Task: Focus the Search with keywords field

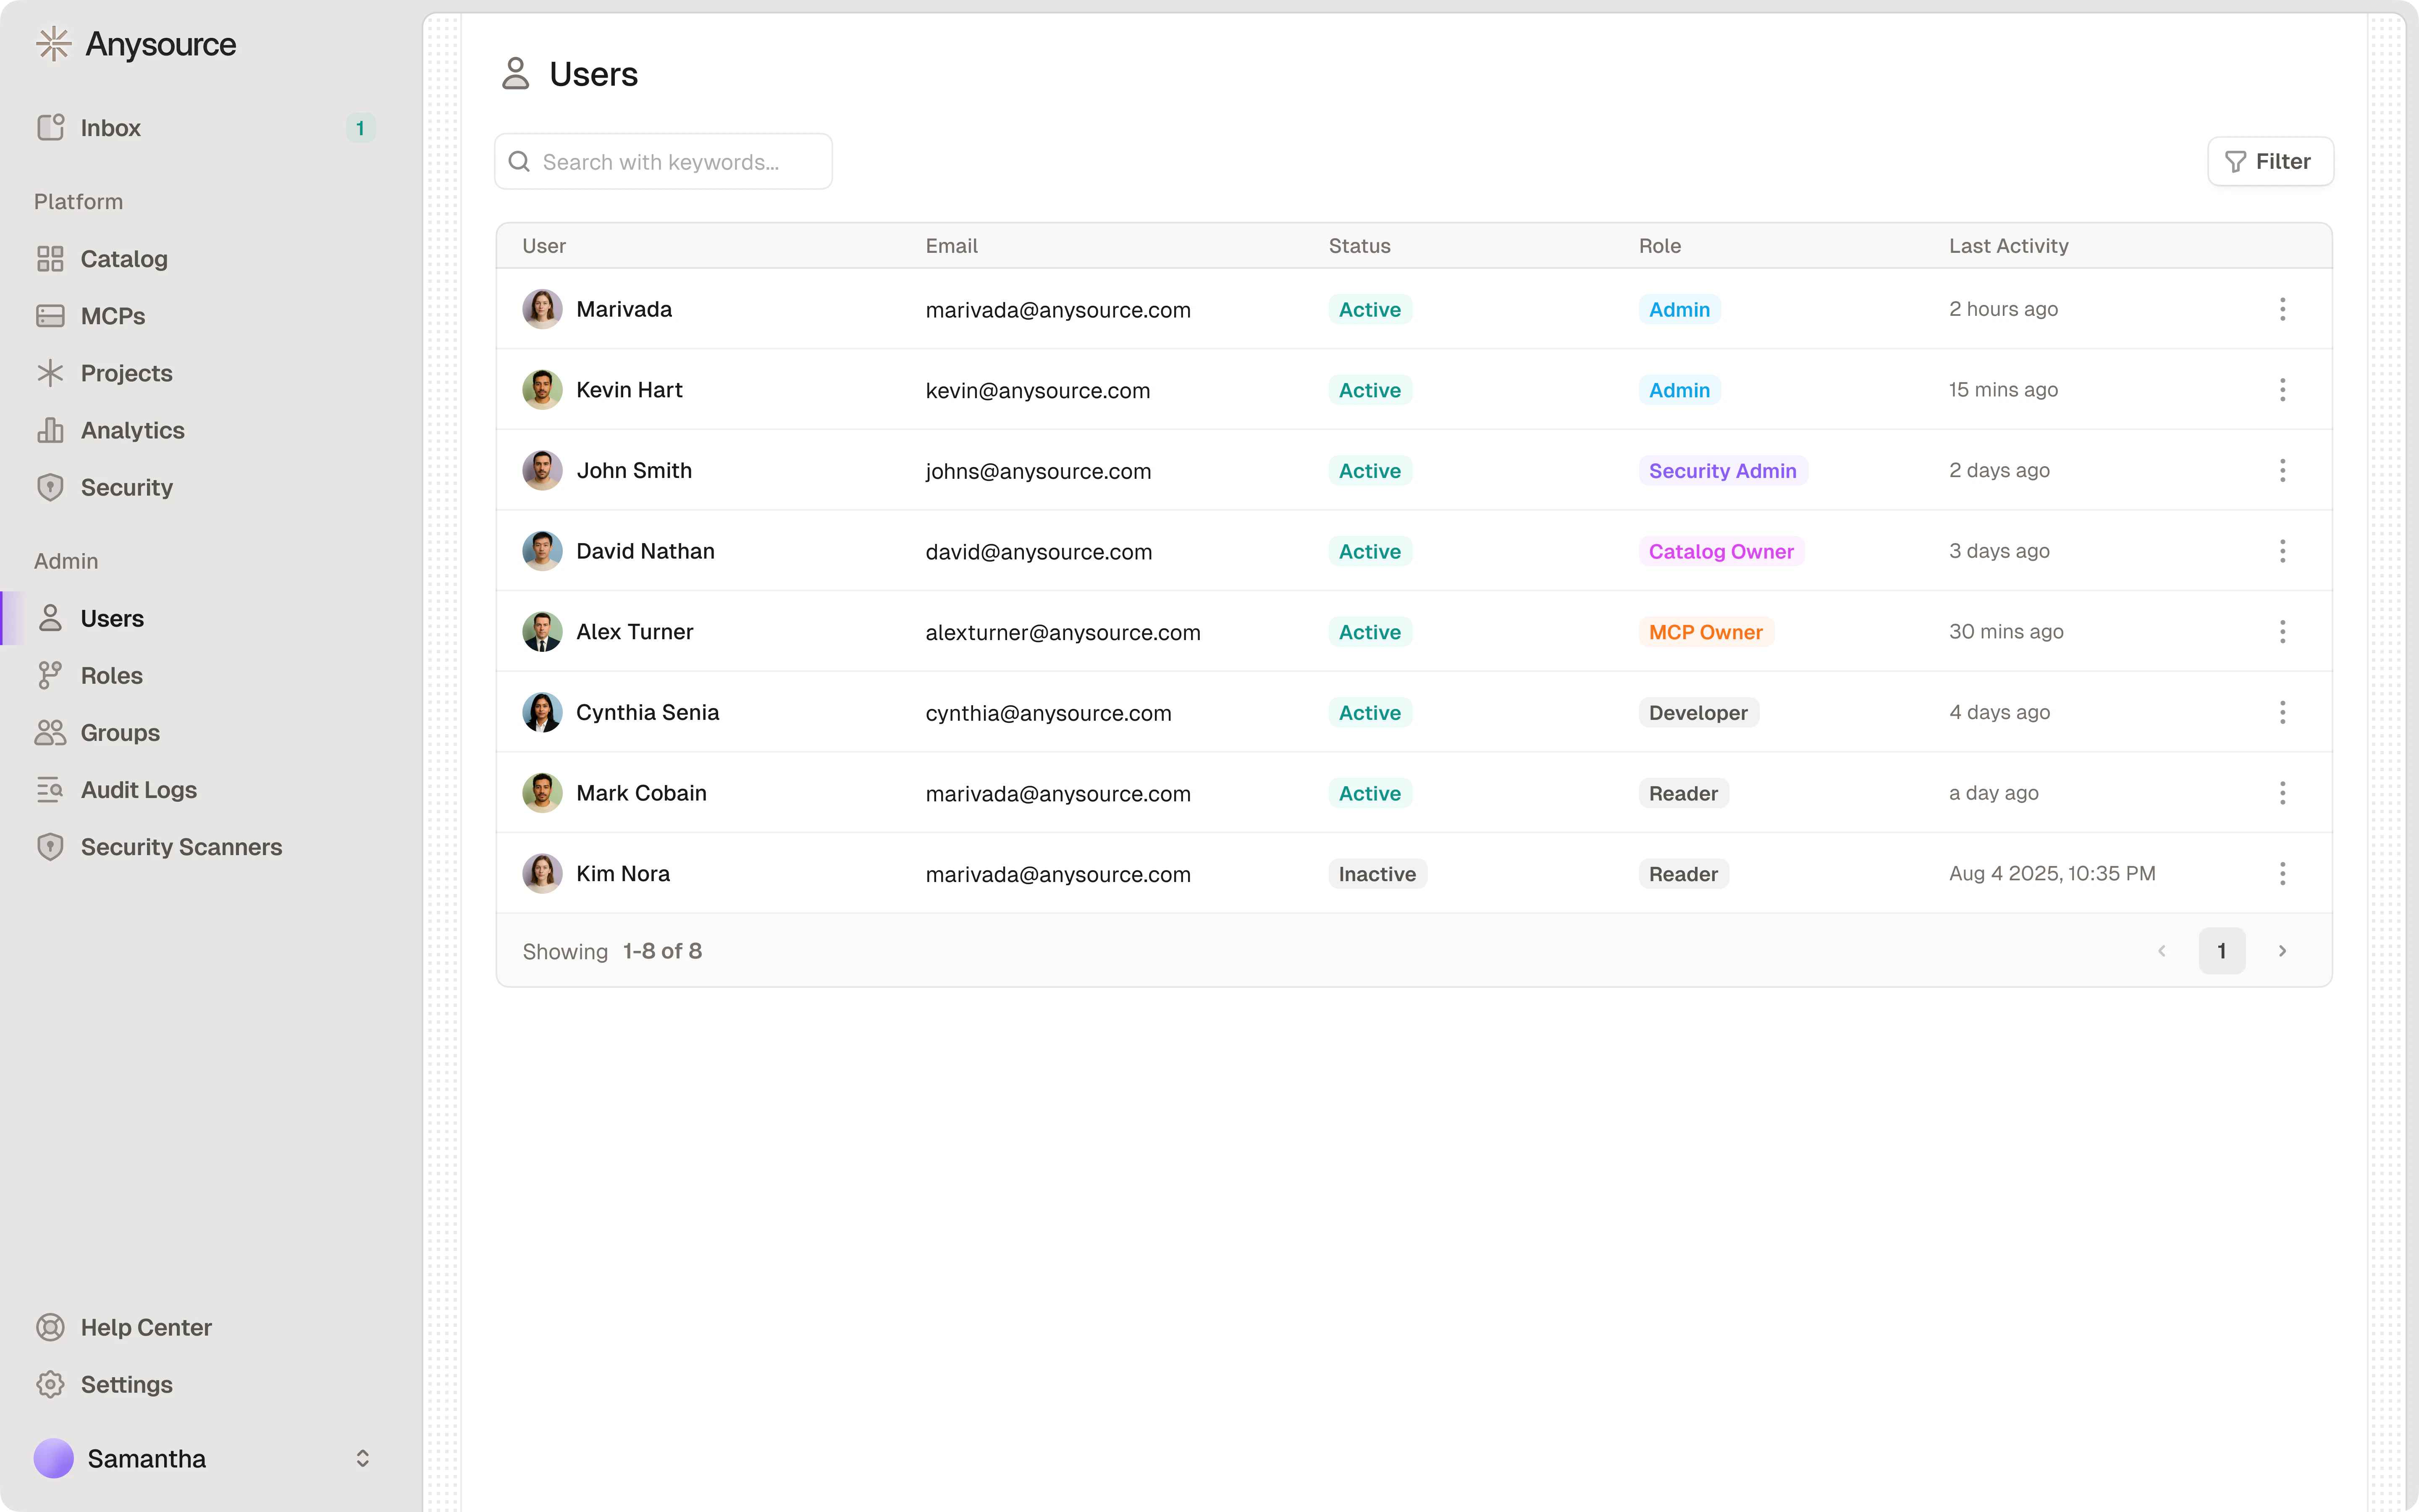Action: (664, 161)
